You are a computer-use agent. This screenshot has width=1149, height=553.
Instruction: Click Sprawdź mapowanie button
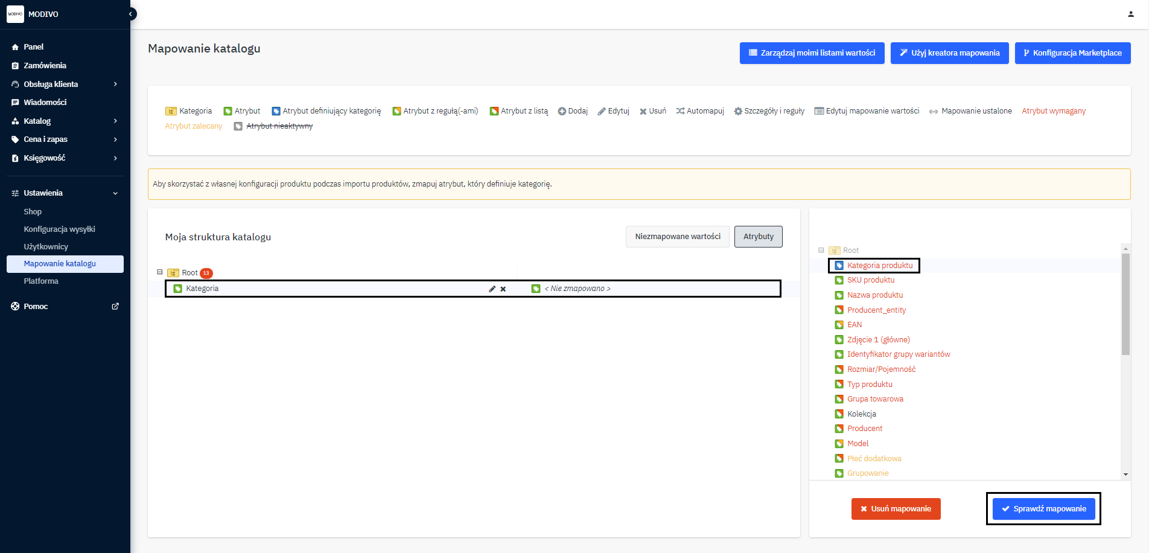(x=1043, y=509)
